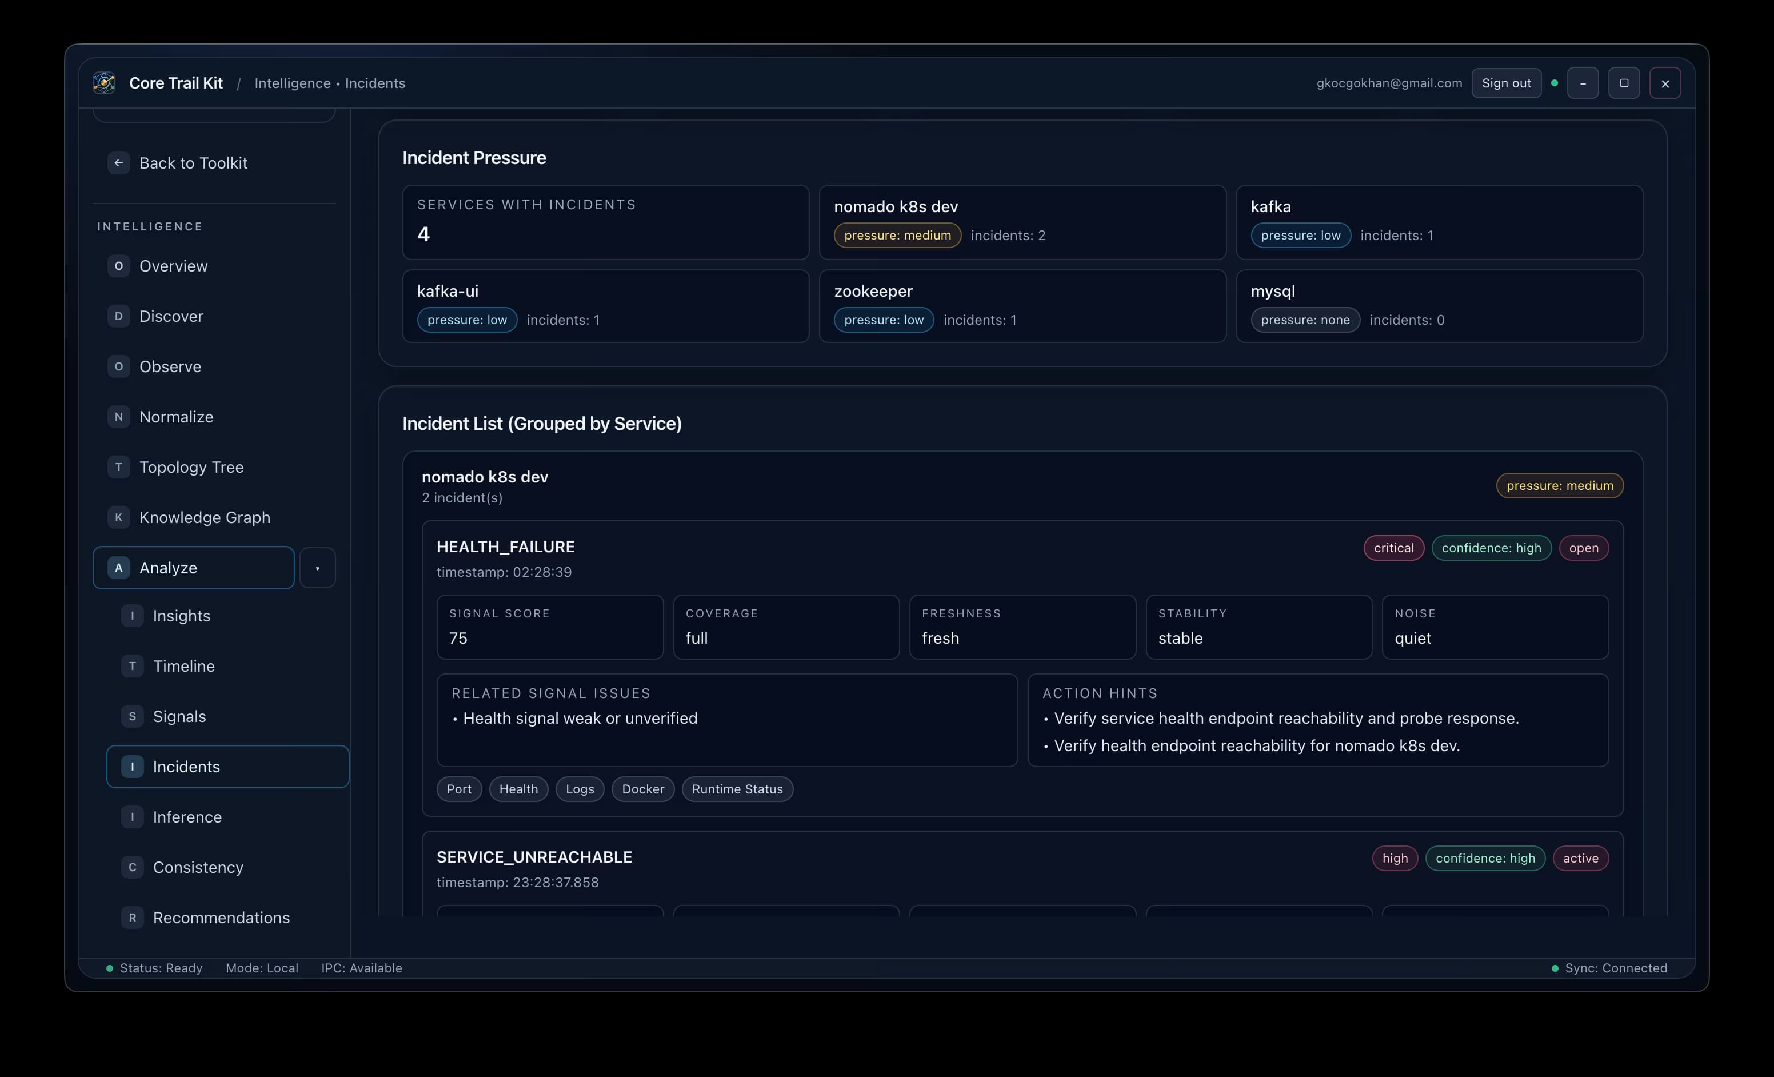Click nomado k8s dev name in Incident Pressure

click(896, 206)
